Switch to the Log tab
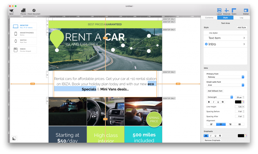 point(241,18)
